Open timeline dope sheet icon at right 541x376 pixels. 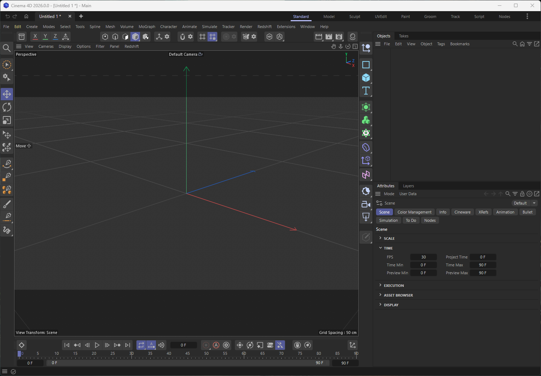point(353,345)
